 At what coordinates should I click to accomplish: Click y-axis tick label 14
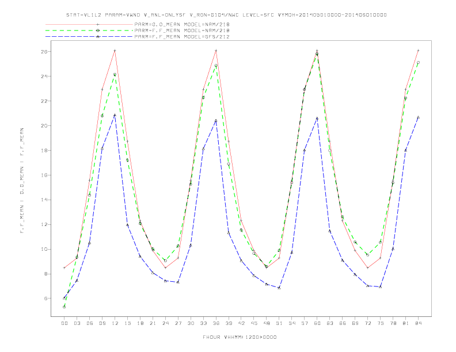pos(45,200)
